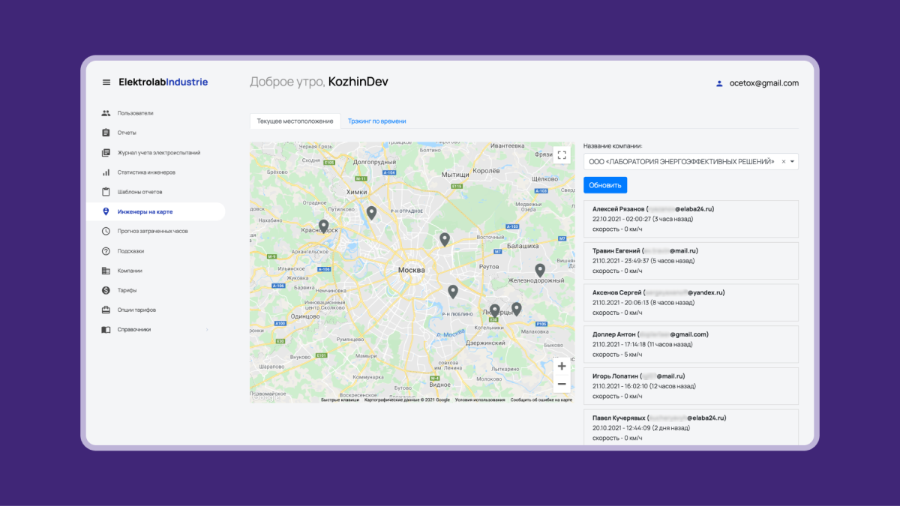This screenshot has height=506, width=900.
Task: Zoom in on the map with plus
Action: tap(562, 366)
